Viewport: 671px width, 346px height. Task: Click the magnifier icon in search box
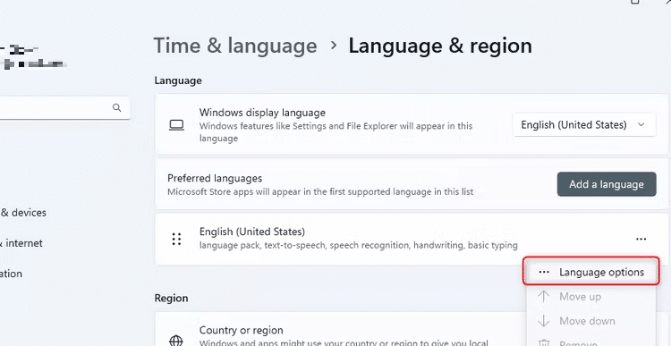[x=116, y=107]
